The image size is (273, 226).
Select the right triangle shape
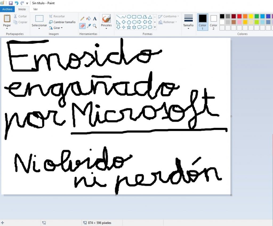pyautogui.click(x=118, y=22)
